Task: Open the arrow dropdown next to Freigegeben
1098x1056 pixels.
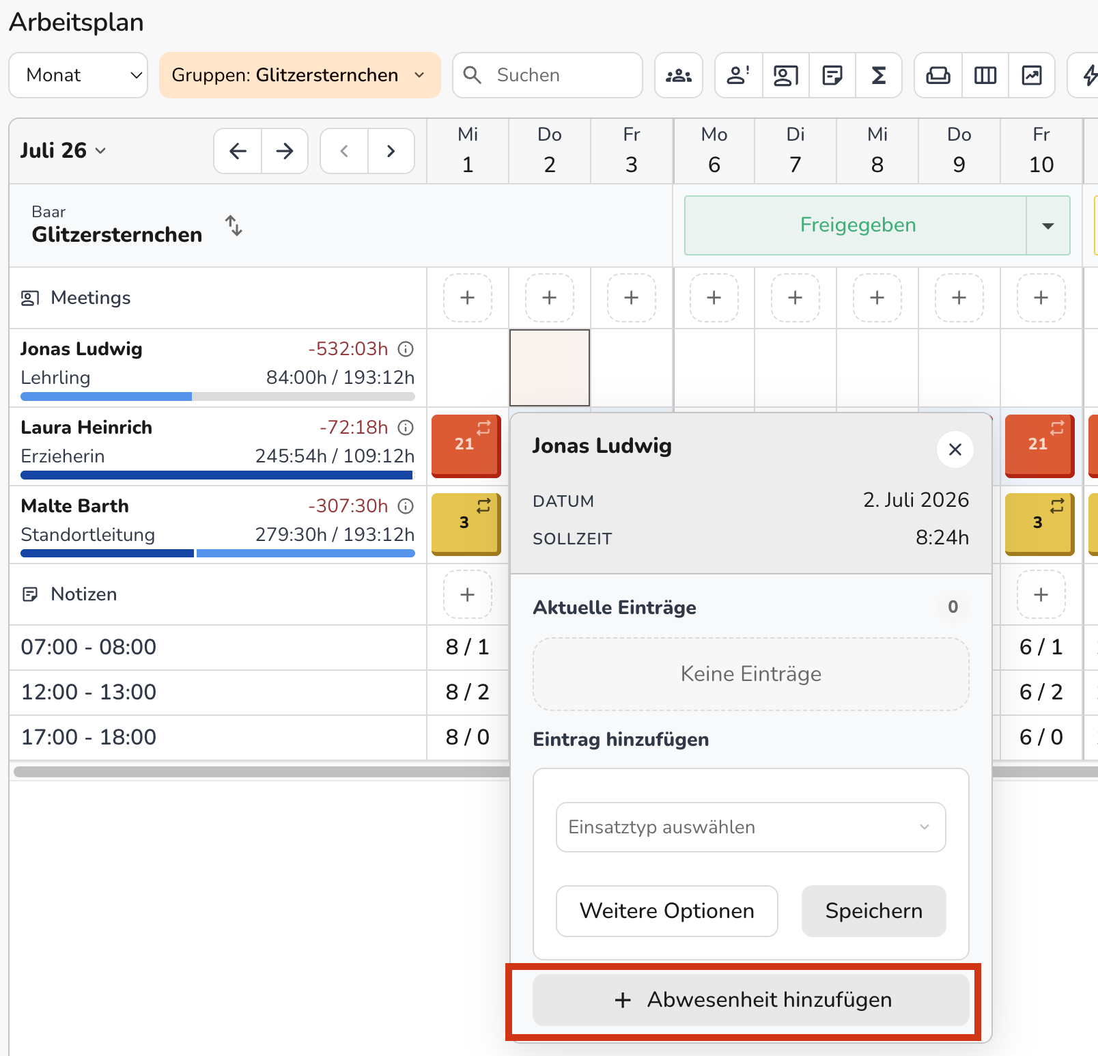Action: click(1048, 225)
